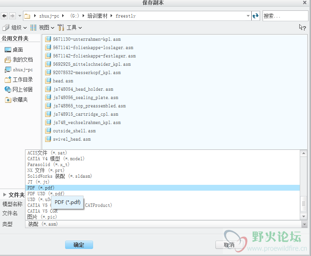Choose NX 文件 (*.prt) file type

tap(162, 170)
